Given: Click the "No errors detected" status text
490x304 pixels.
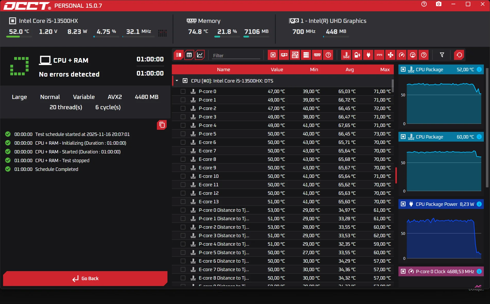Looking at the screenshot, I should [x=69, y=75].
